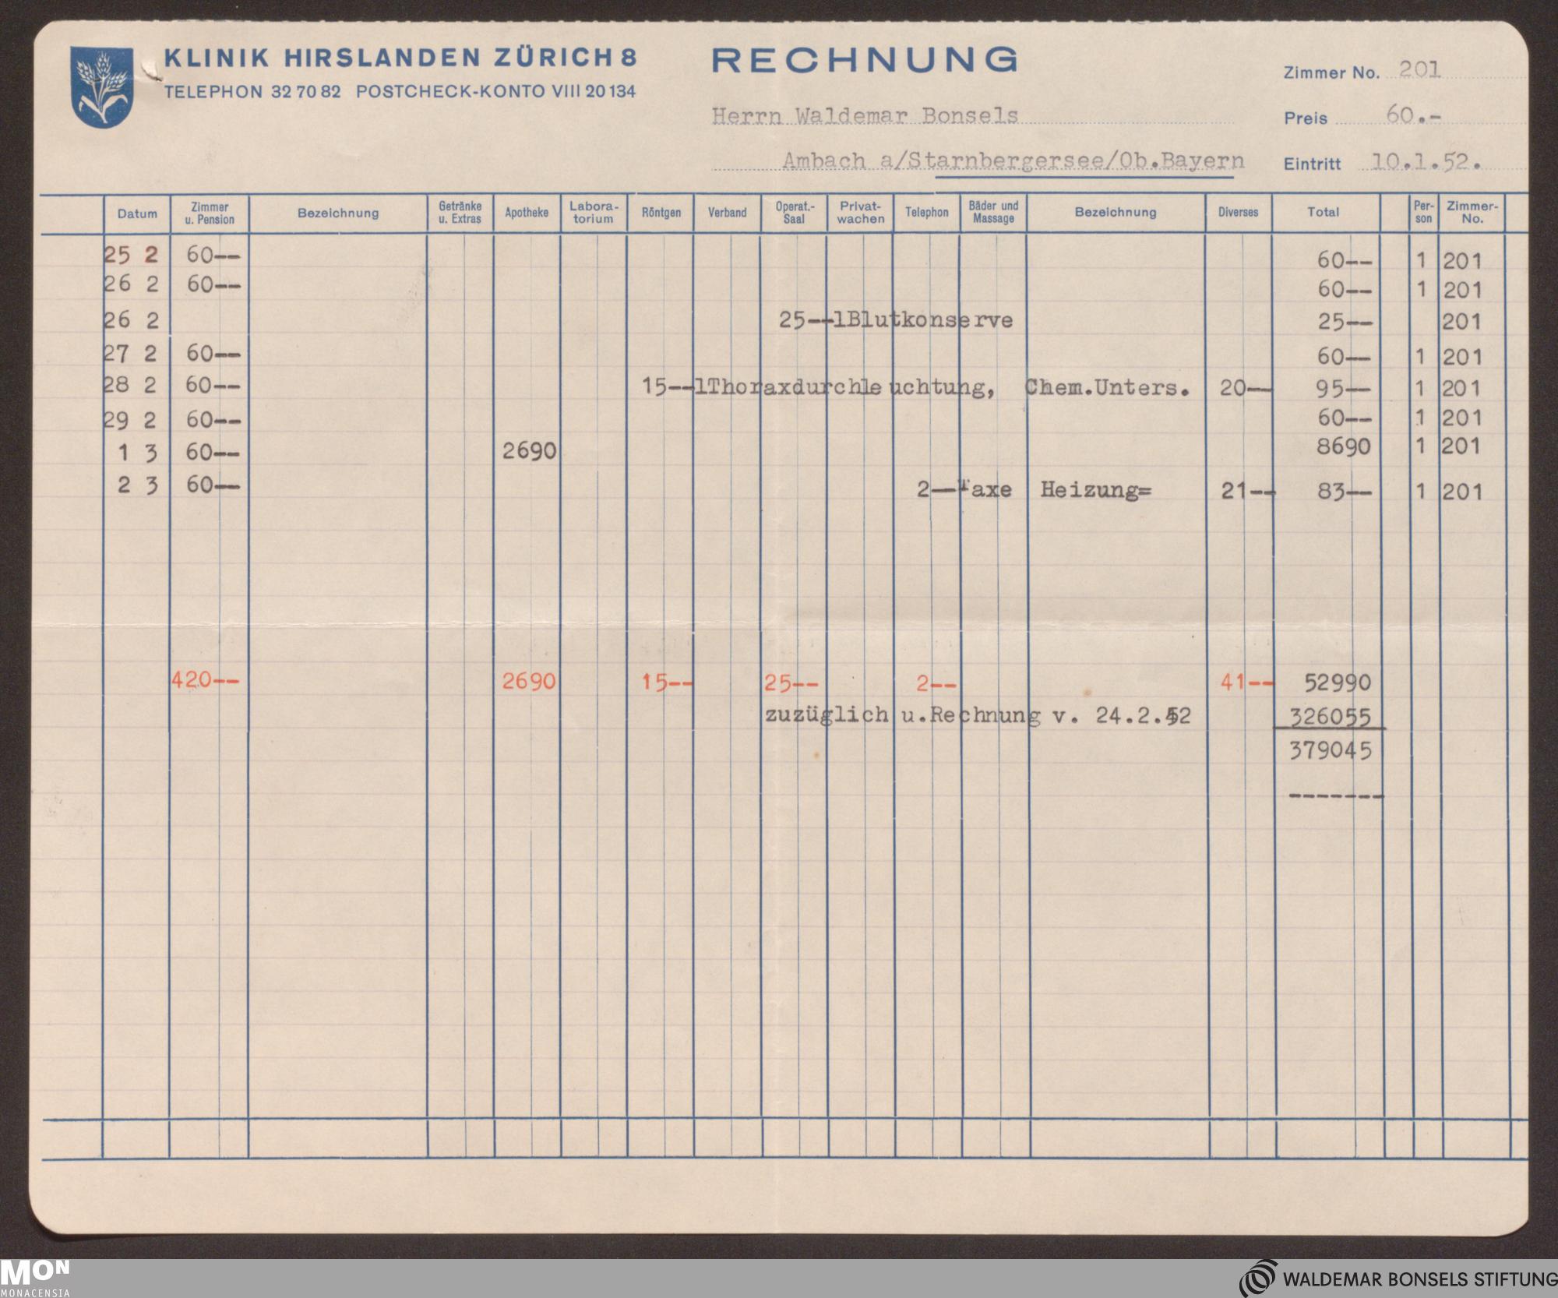Click the 'Privatwachen' column header
Viewport: 1558px width, 1298px height.
861,213
